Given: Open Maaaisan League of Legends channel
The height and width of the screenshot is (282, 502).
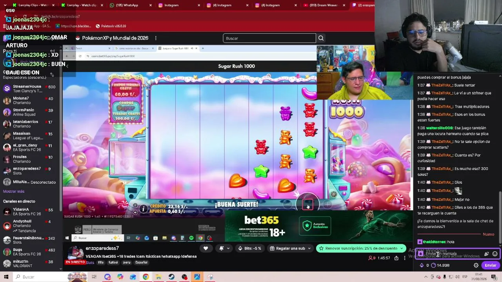Looking at the screenshot, I should coord(31,136).
